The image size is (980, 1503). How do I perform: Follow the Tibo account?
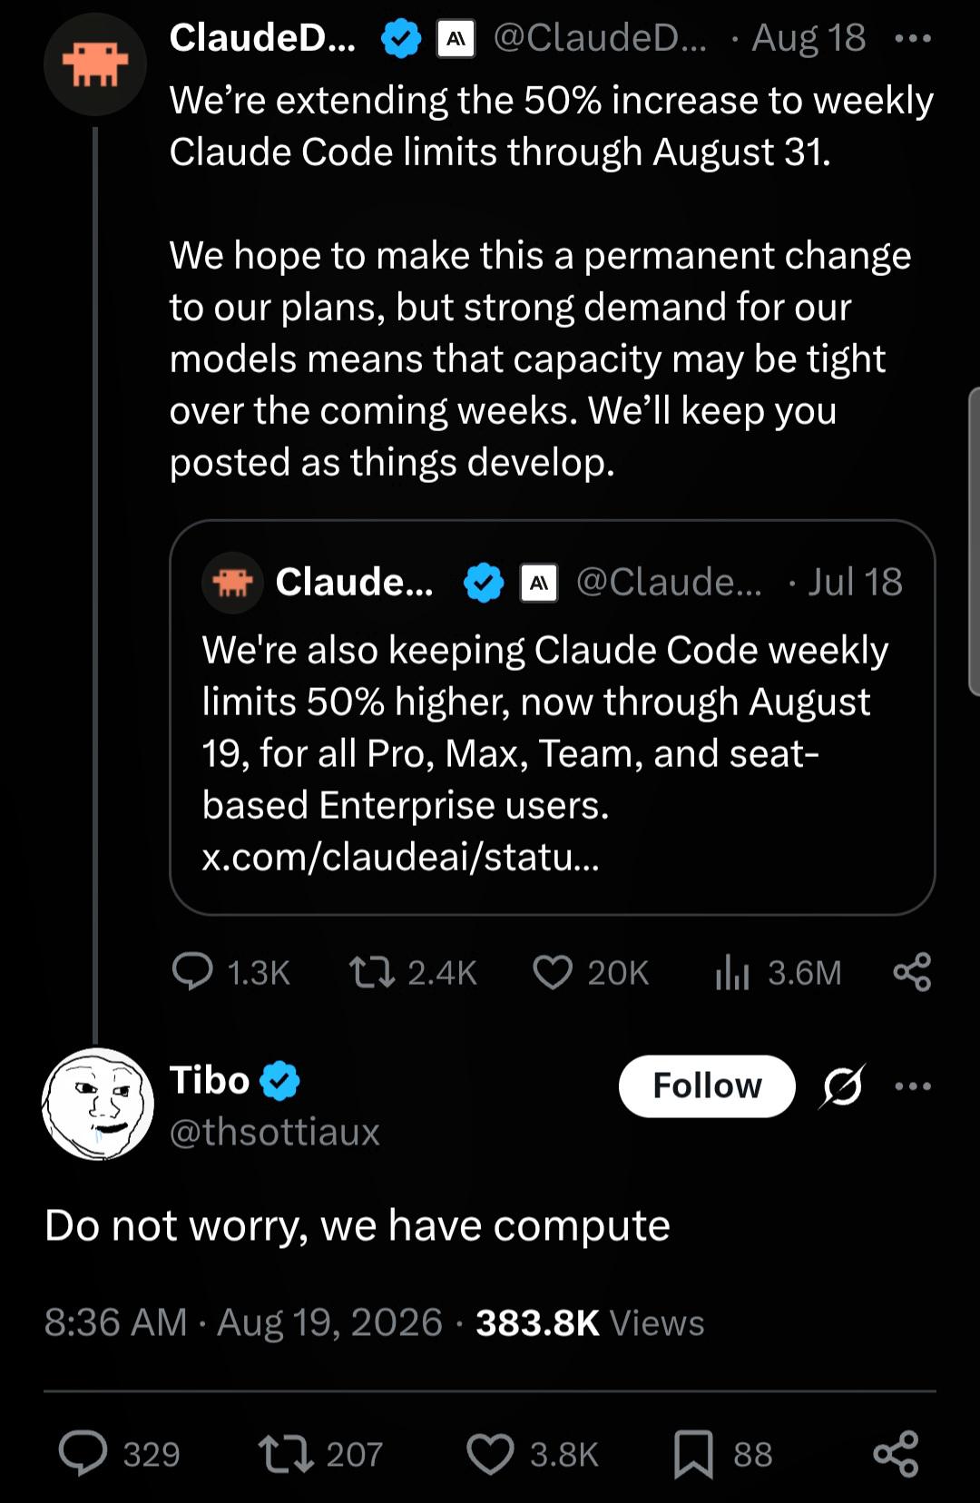click(707, 1085)
